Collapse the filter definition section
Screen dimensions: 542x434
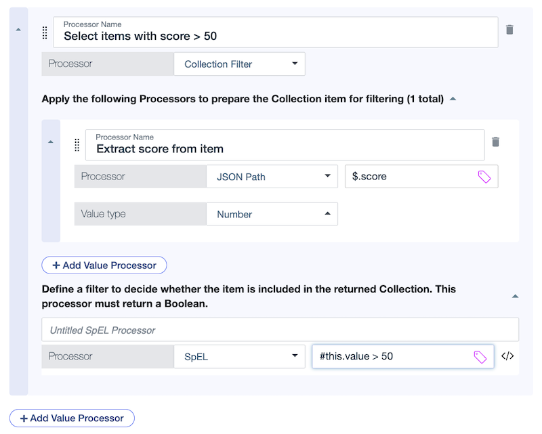(x=515, y=296)
